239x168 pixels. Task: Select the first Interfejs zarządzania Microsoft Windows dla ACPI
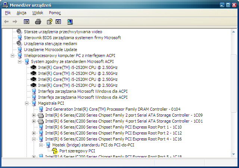pos(83,91)
